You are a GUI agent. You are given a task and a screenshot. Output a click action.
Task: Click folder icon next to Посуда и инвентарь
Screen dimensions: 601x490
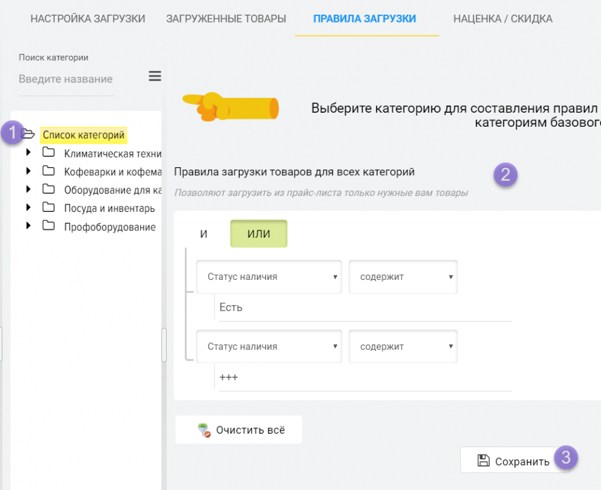pos(48,208)
